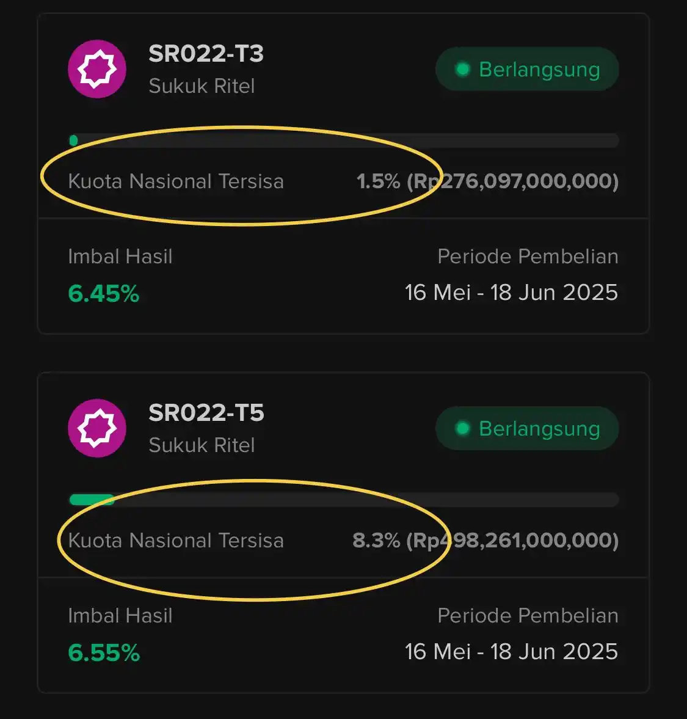The image size is (687, 719).
Task: Select the 6.45% Imbal Hasil value
Action: 104,293
